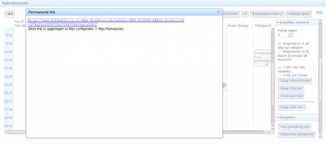
Task: Increase Aantal dagen with the stepper up arrow
Action: pyautogui.click(x=291, y=34)
